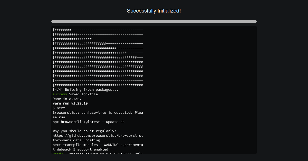Image resolution: width=308 pixels, height=161 pixels.
Task: Click the Saved lockfile message
Action: coord(82,94)
